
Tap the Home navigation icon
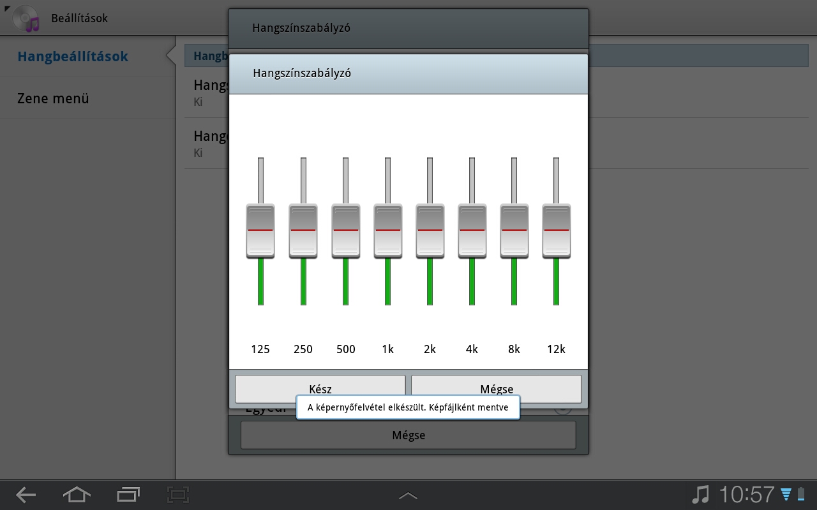[77, 494]
